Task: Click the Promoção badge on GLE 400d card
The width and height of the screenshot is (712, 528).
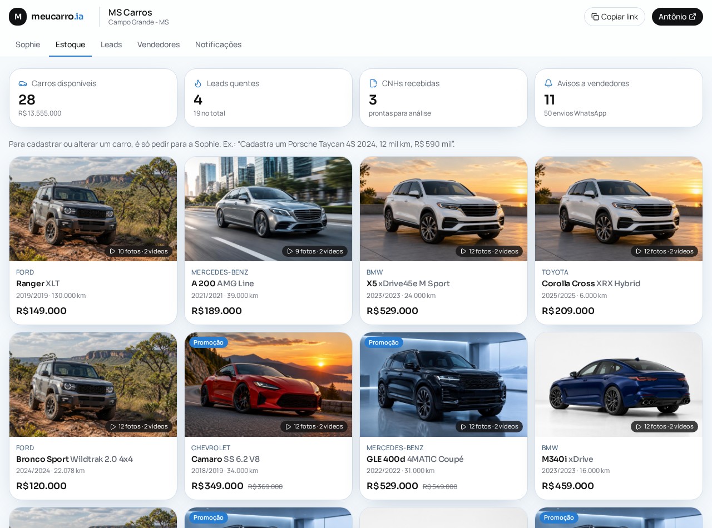Action: pos(384,342)
